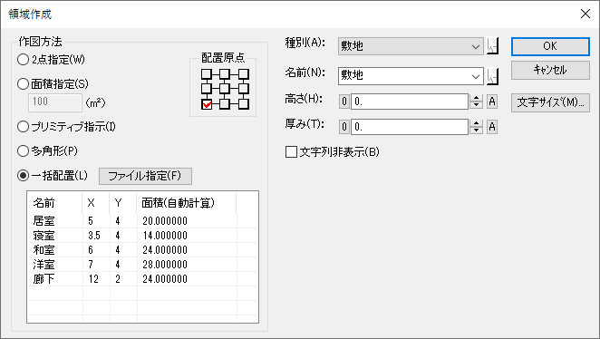Screen dimensions: 600x339
Task: Click the 名前 column header
Action: point(54,203)
